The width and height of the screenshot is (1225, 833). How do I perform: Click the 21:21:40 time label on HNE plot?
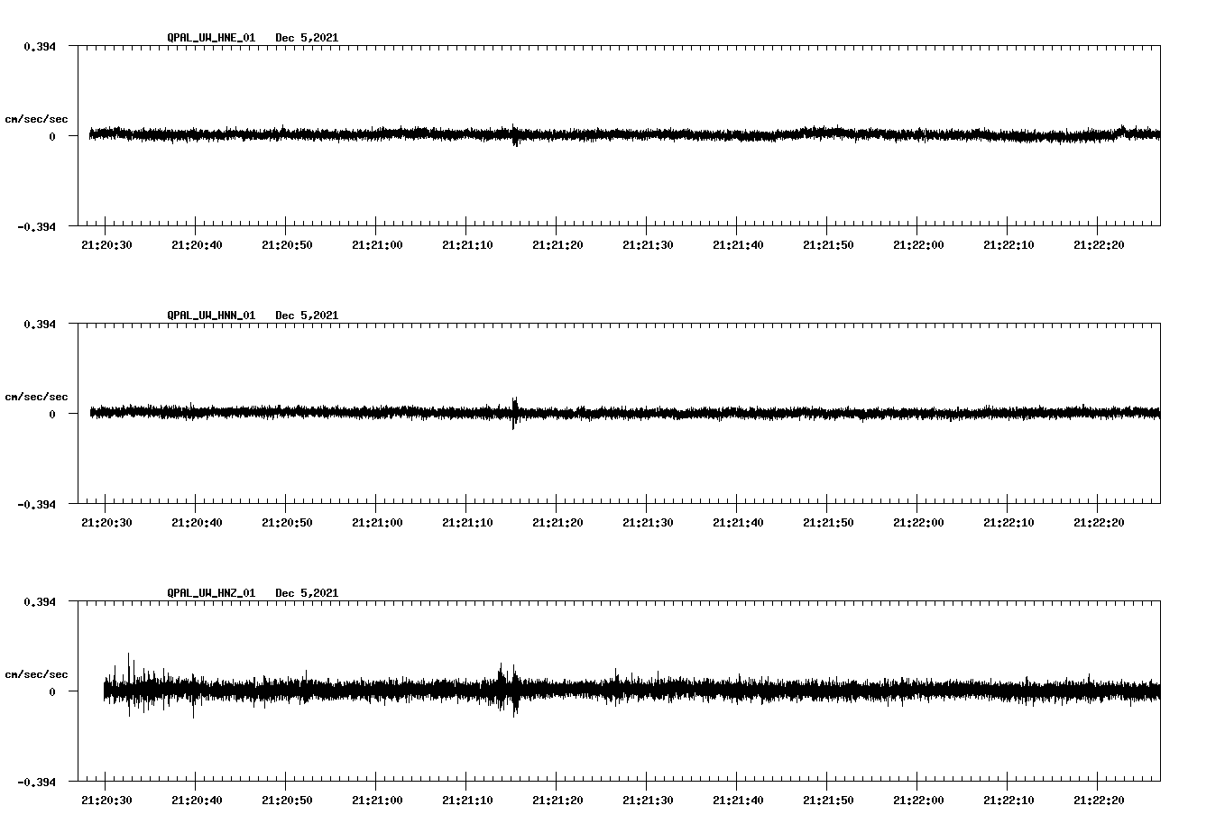738,245
